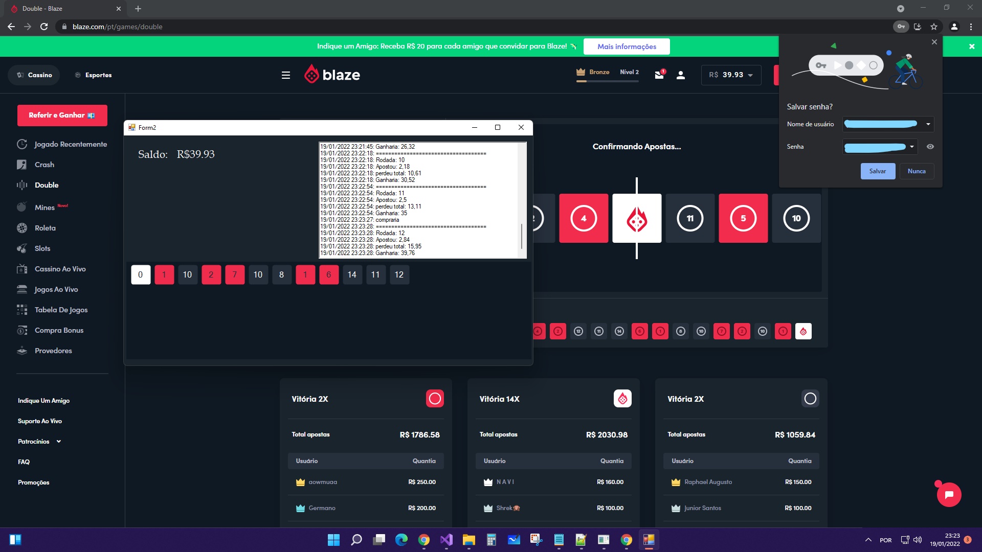The width and height of the screenshot is (982, 552).
Task: Click the 14 square in Form2
Action: [x=352, y=275]
